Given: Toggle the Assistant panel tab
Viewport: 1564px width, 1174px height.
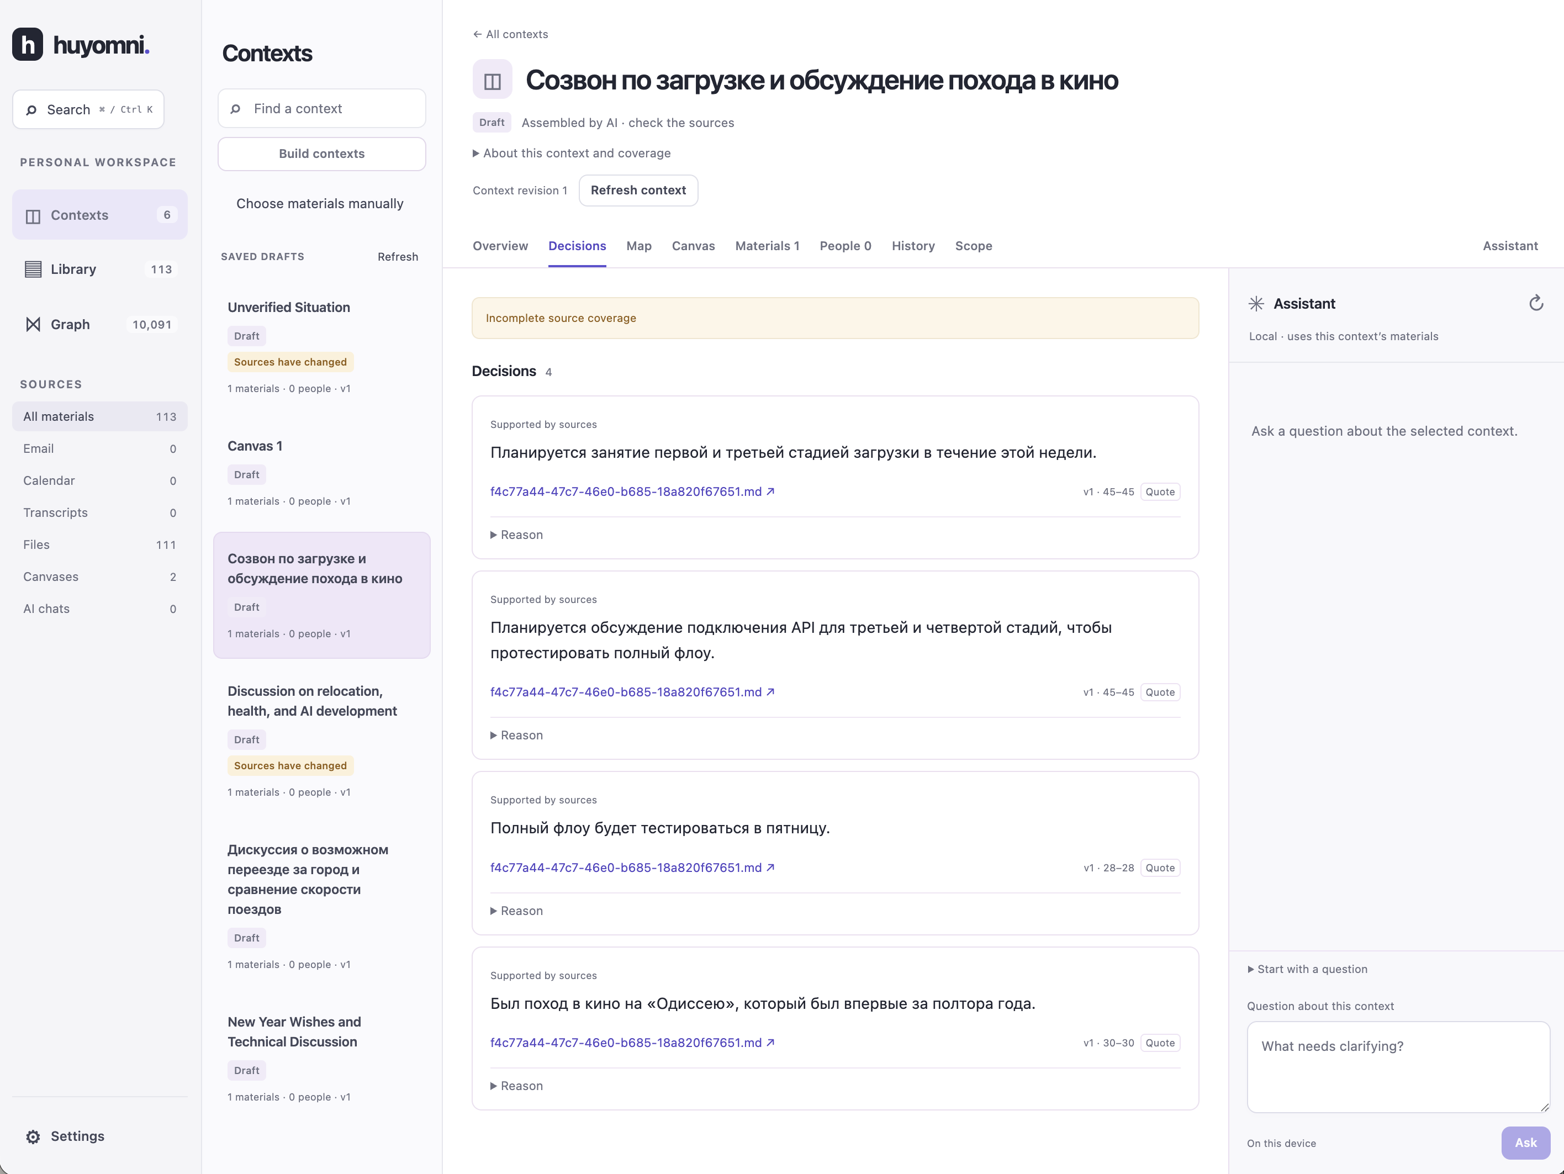Looking at the screenshot, I should click(x=1509, y=246).
